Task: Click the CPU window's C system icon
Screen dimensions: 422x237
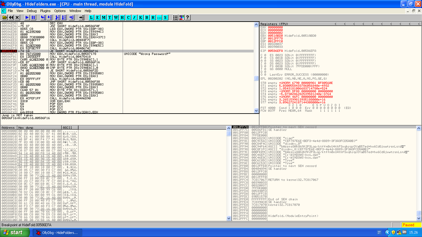Action: click(4, 11)
